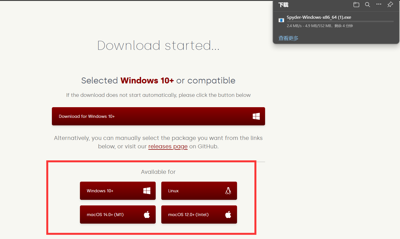
Task: Click Windows logo on main download button
Action: 256,116
